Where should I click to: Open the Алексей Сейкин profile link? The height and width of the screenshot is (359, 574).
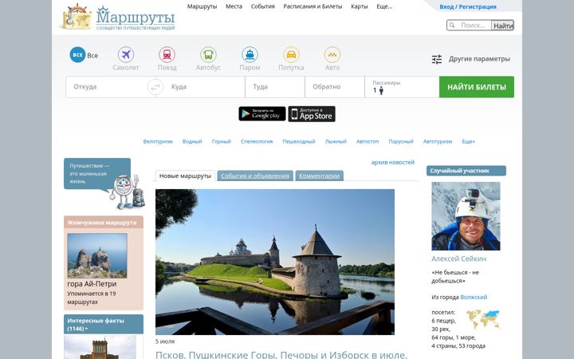[x=458, y=258]
